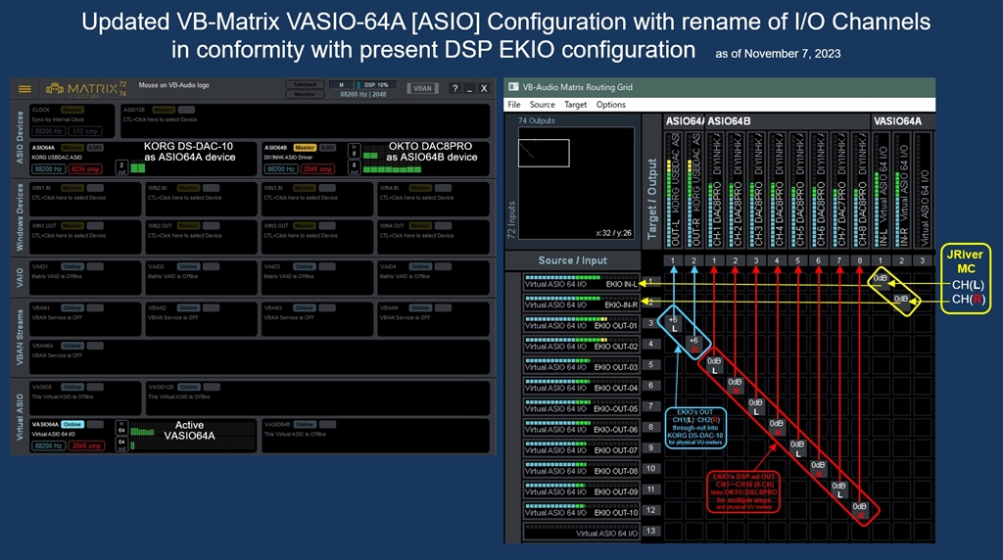Viewport: 1003px width, 560px height.
Task: Click the Routing Grid window title icon
Action: click(x=514, y=87)
